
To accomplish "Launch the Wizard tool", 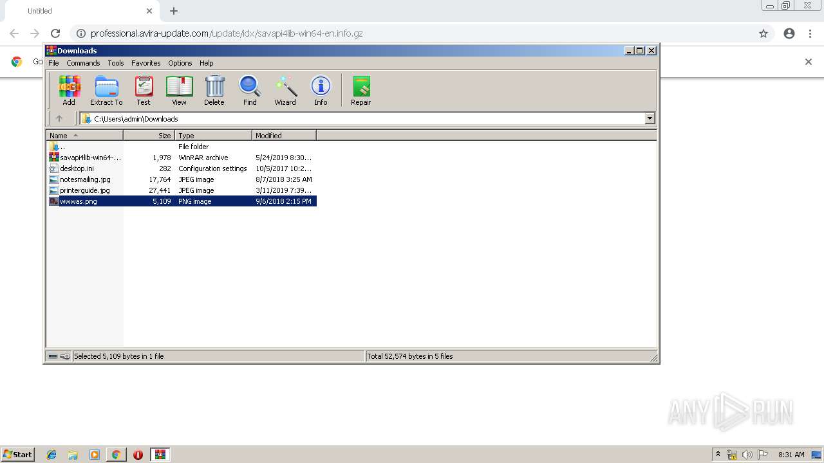I will (x=285, y=90).
